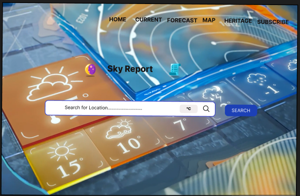
Task: Click the Sky Report title text
Action: (x=130, y=69)
